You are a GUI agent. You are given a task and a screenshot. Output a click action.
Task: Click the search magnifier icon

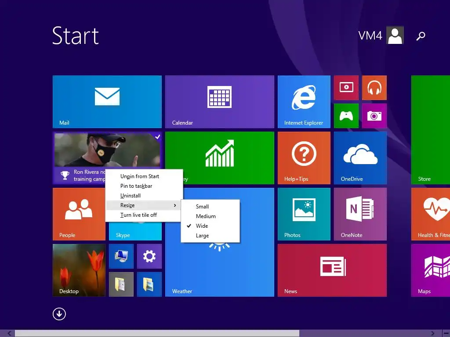coord(421,36)
